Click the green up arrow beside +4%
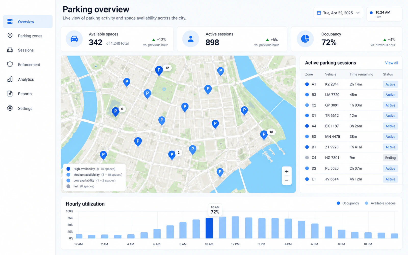 [385, 40]
